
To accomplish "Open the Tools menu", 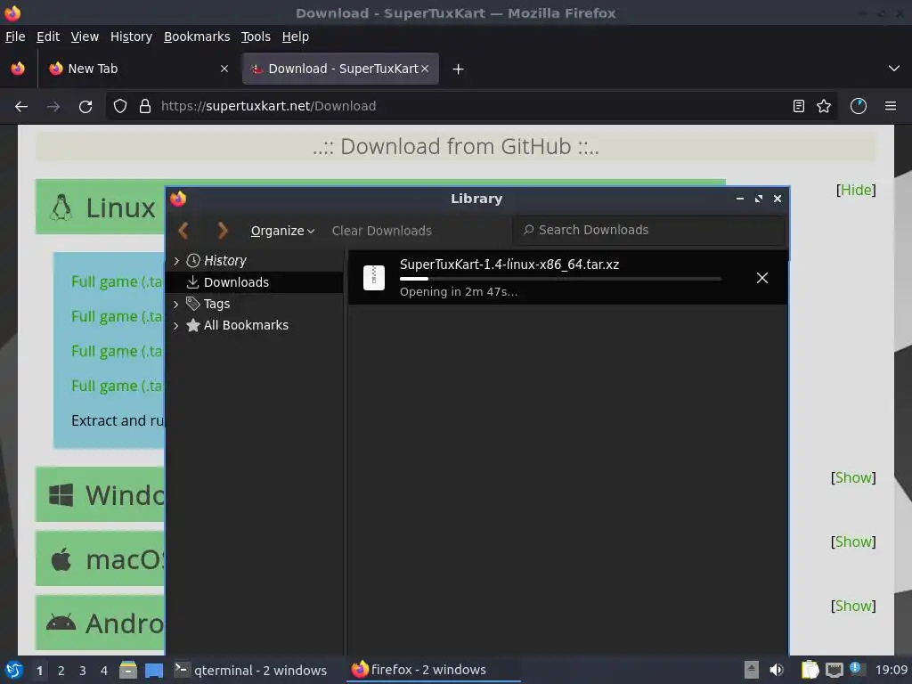I will pyautogui.click(x=256, y=37).
